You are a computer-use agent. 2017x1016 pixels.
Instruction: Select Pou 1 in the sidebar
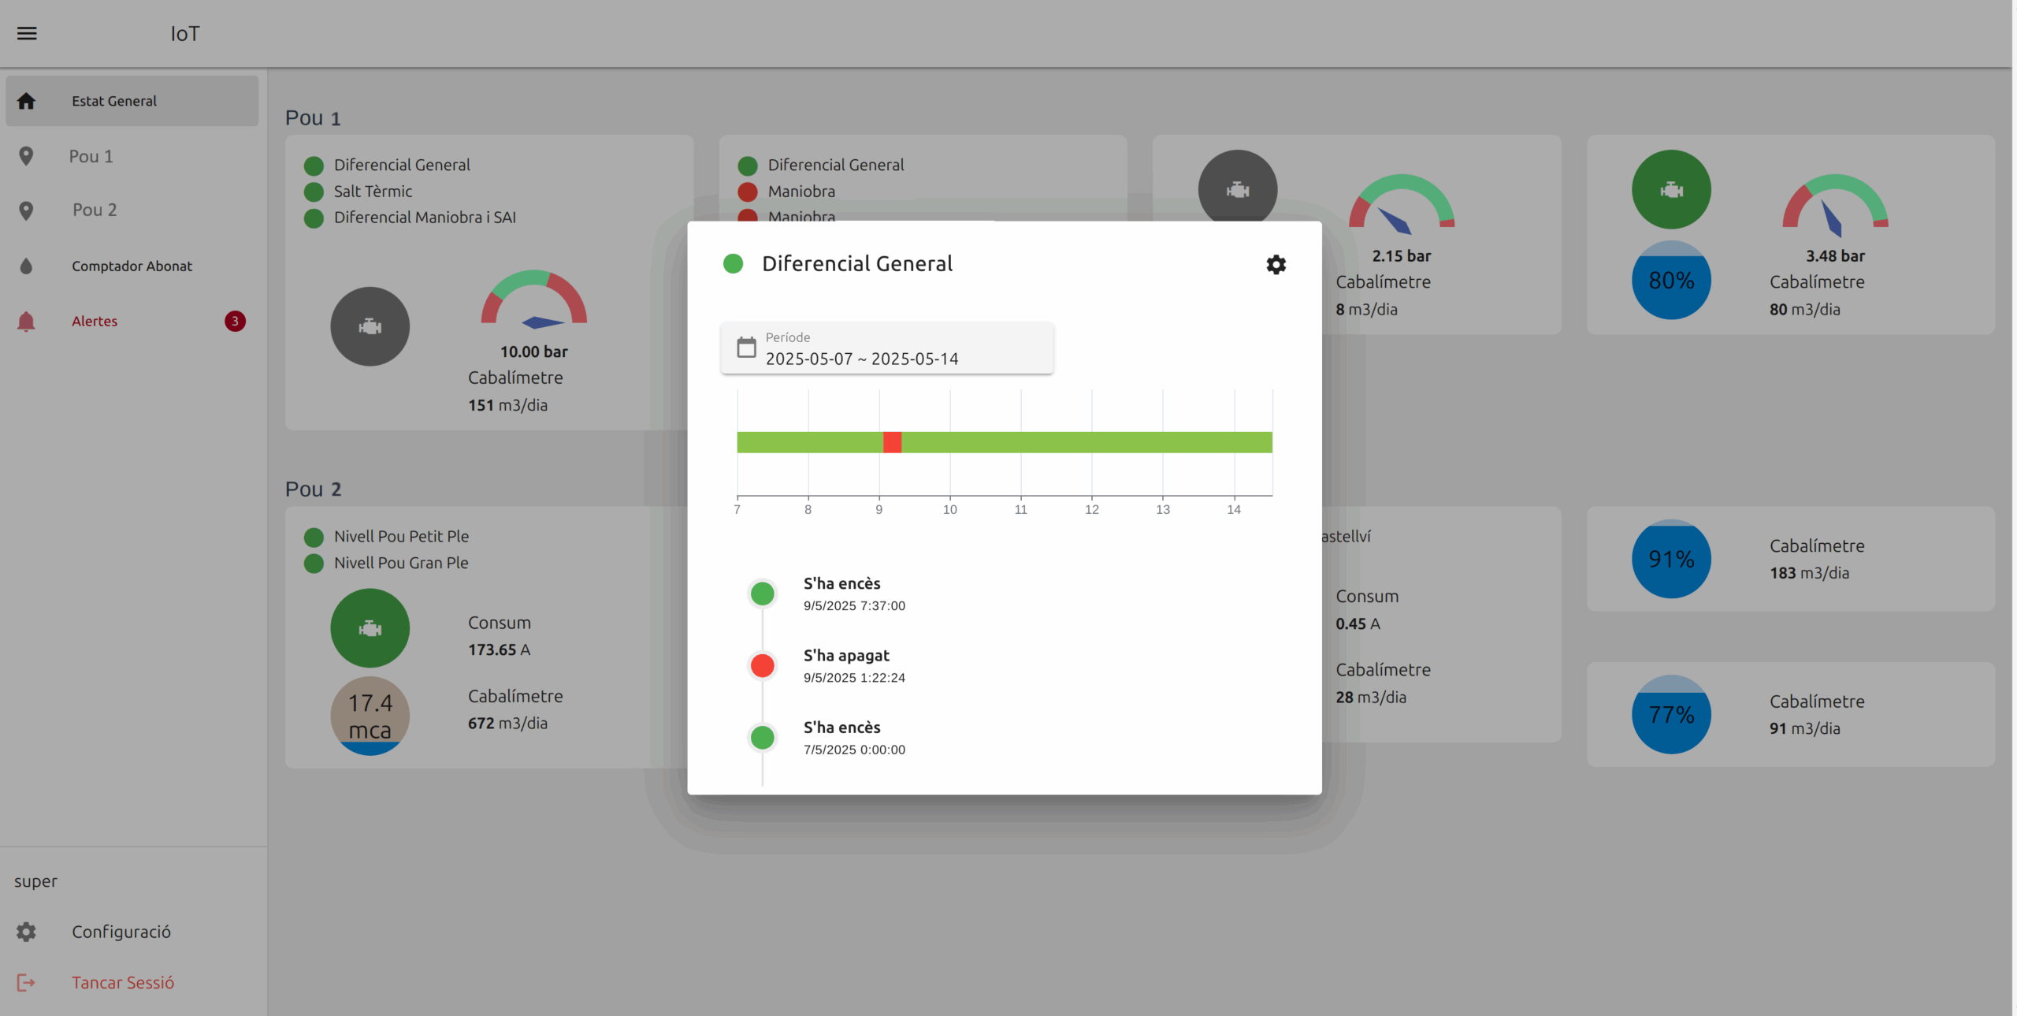pos(91,156)
